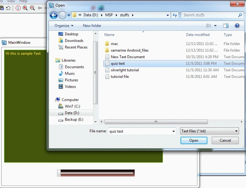Open the Organize menu
246x188 pixels.
coord(64,25)
